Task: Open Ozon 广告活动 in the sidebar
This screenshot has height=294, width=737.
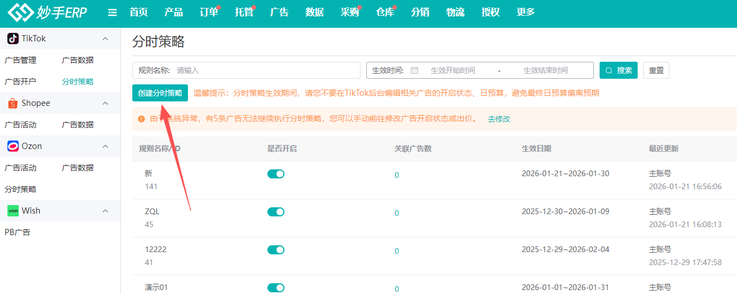Action: (x=20, y=168)
